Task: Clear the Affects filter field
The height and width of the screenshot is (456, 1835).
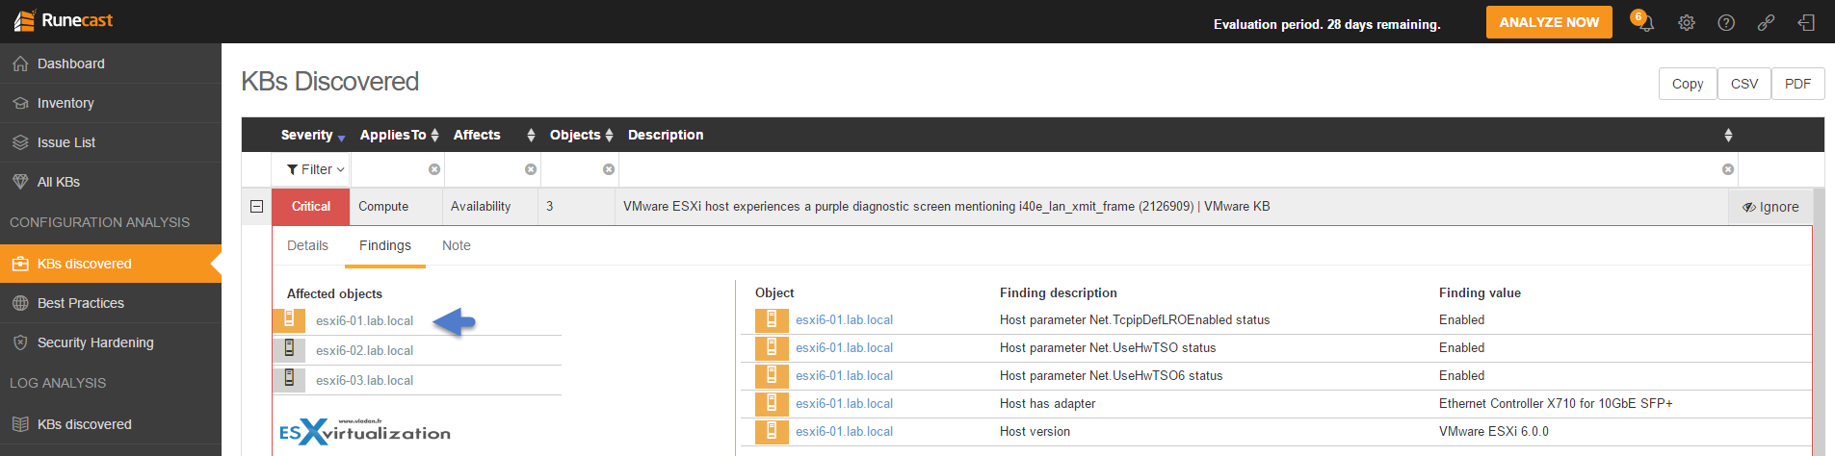Action: click(531, 169)
